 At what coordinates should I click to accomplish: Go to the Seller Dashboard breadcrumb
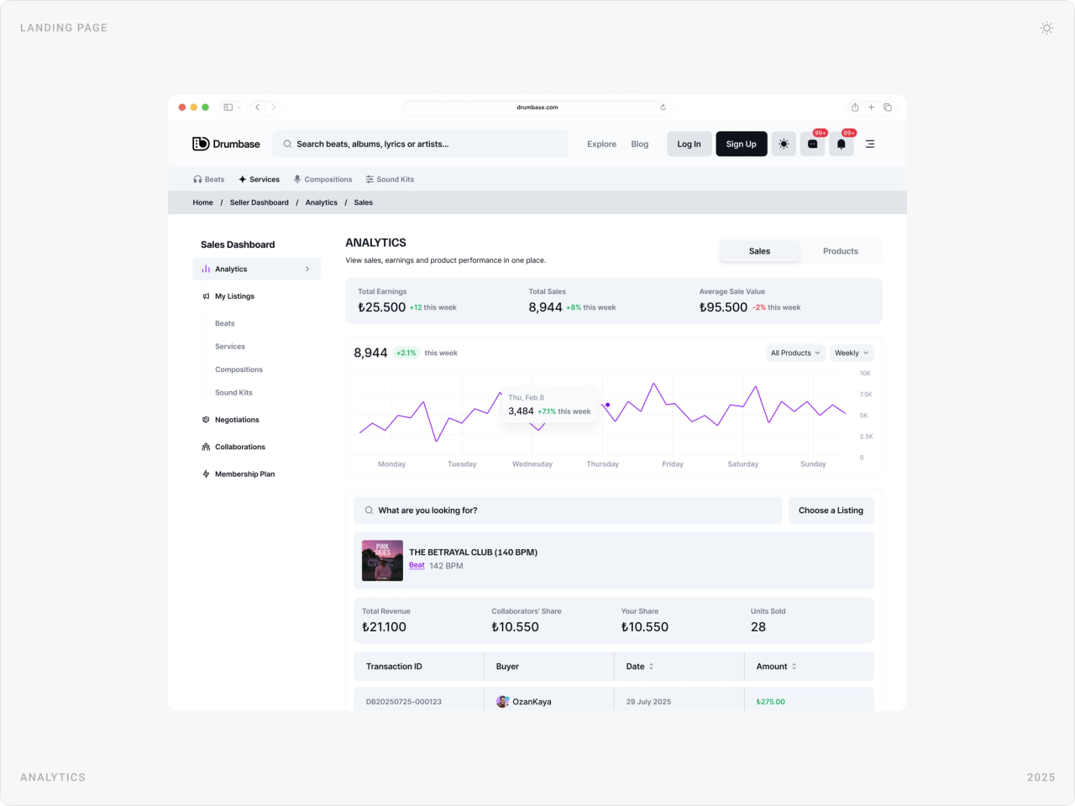(x=260, y=202)
